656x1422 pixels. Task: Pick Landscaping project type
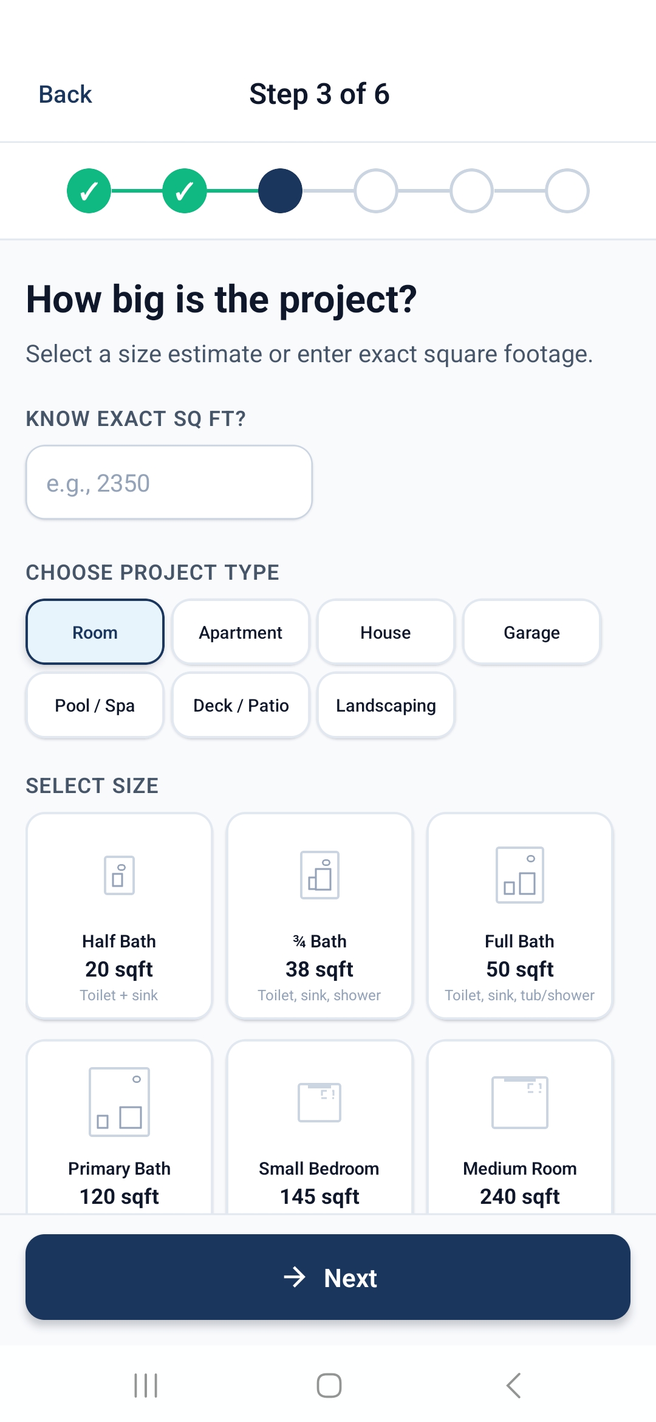click(x=386, y=705)
